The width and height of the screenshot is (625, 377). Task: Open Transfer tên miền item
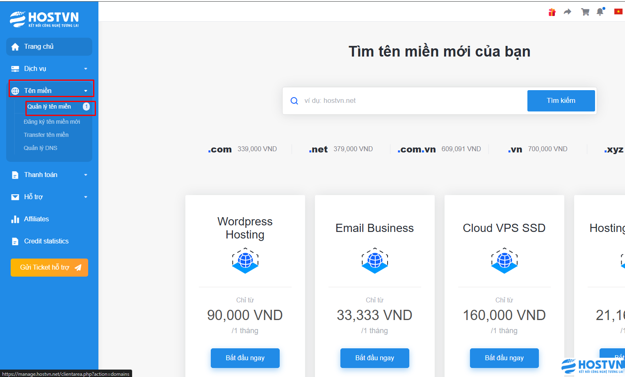pos(46,135)
